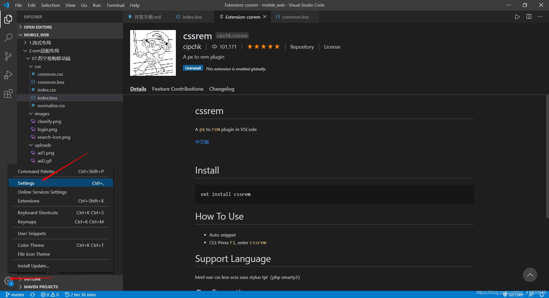
Task: Expand the OPEN EDITORS section
Action: point(70,27)
